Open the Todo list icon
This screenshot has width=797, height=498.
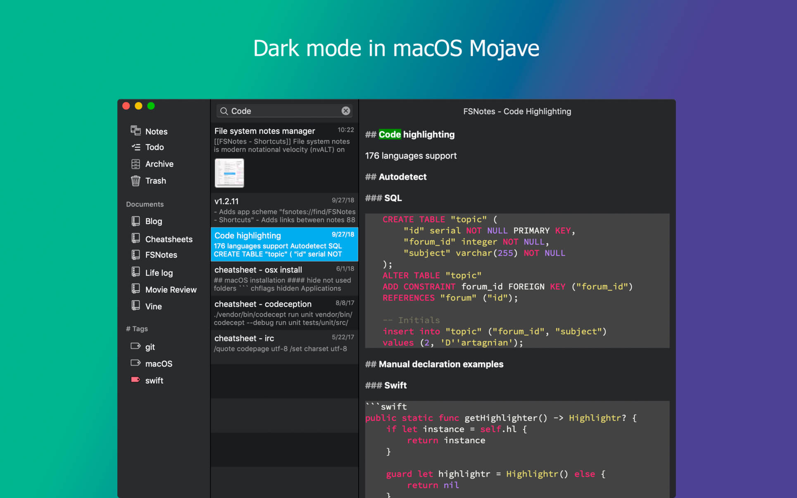click(x=136, y=147)
